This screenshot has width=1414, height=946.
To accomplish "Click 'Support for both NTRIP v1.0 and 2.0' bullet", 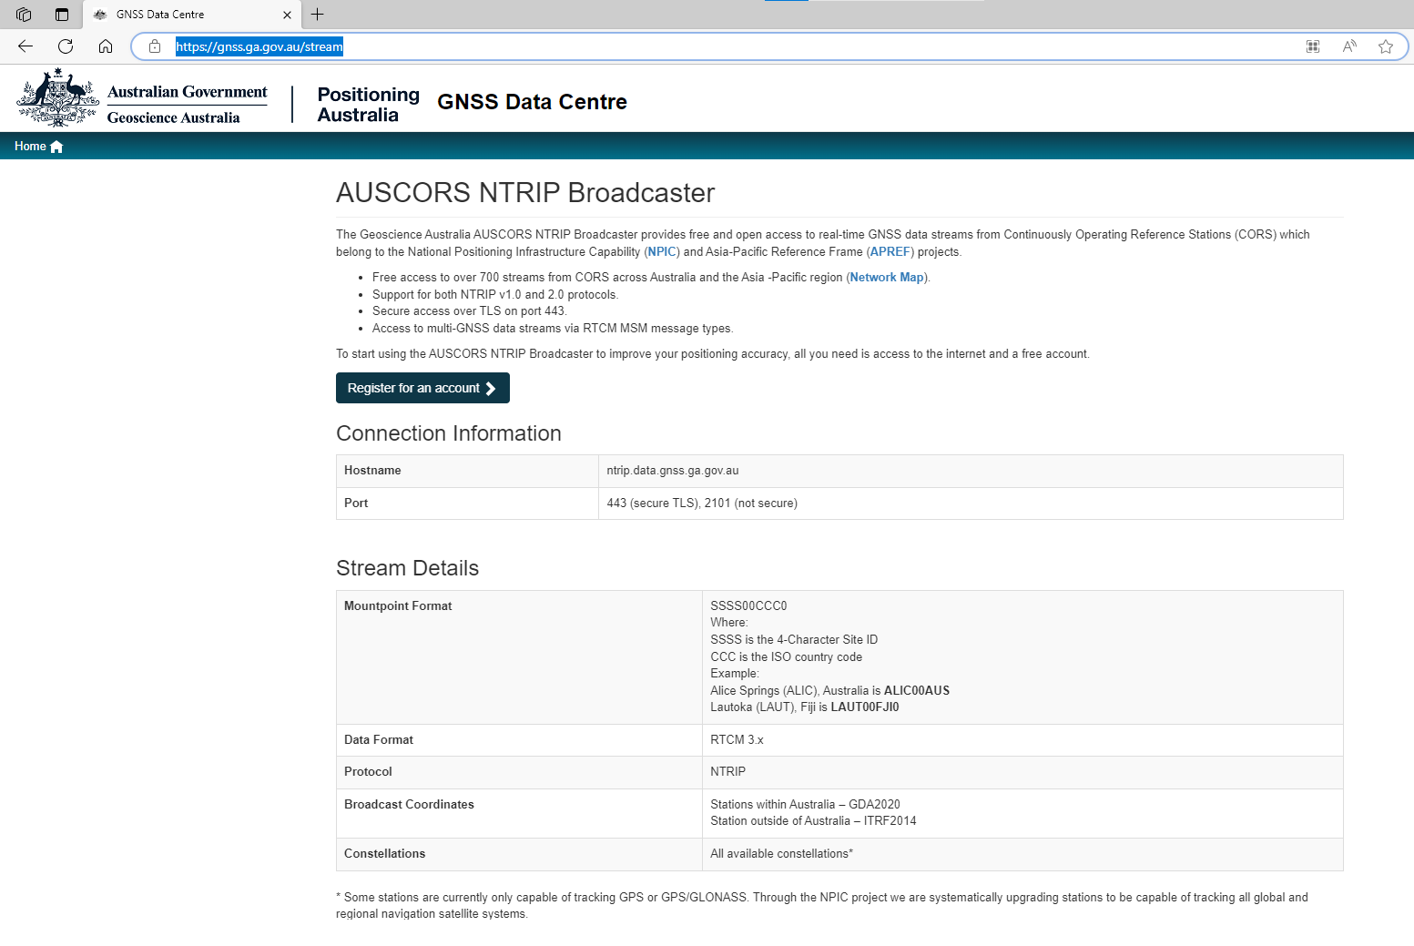I will 495,295.
